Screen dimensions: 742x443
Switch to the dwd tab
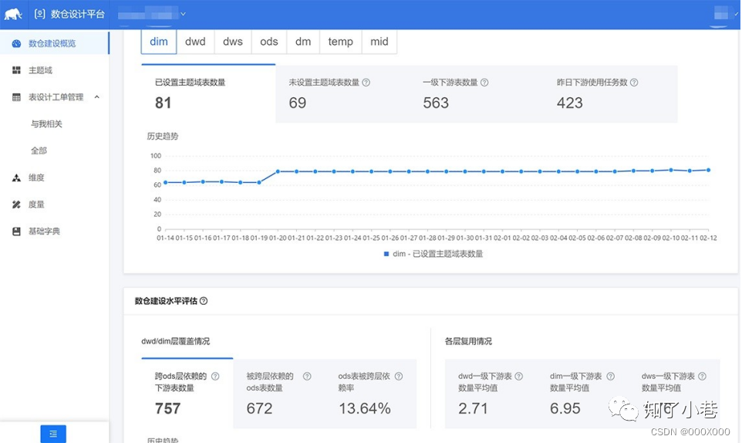[195, 42]
